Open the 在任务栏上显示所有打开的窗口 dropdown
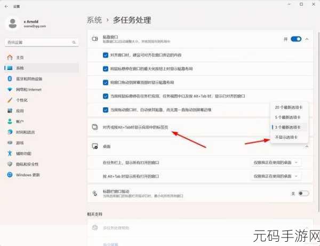Viewport: 320px width, 246px height. [x=276, y=163]
